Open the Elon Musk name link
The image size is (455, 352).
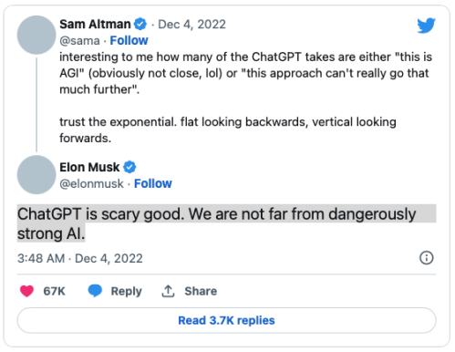click(89, 167)
